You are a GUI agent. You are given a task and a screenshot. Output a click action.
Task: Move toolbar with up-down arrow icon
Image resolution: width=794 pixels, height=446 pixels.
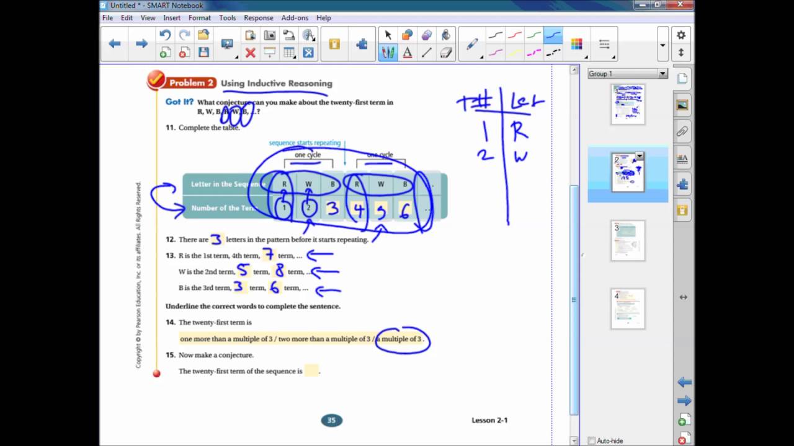coord(681,53)
